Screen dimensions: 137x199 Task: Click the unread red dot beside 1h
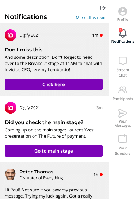point(101,175)
